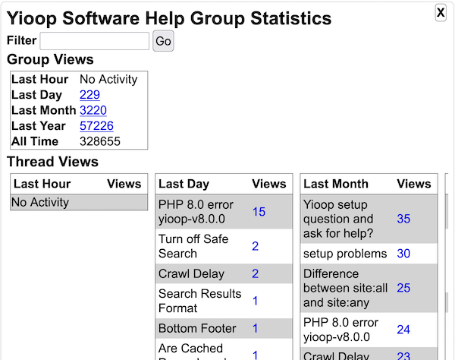Screen dimensions: 455x360
Task: Click the view count 23 for Crawl Delay in Last Month
Action: pos(403,356)
